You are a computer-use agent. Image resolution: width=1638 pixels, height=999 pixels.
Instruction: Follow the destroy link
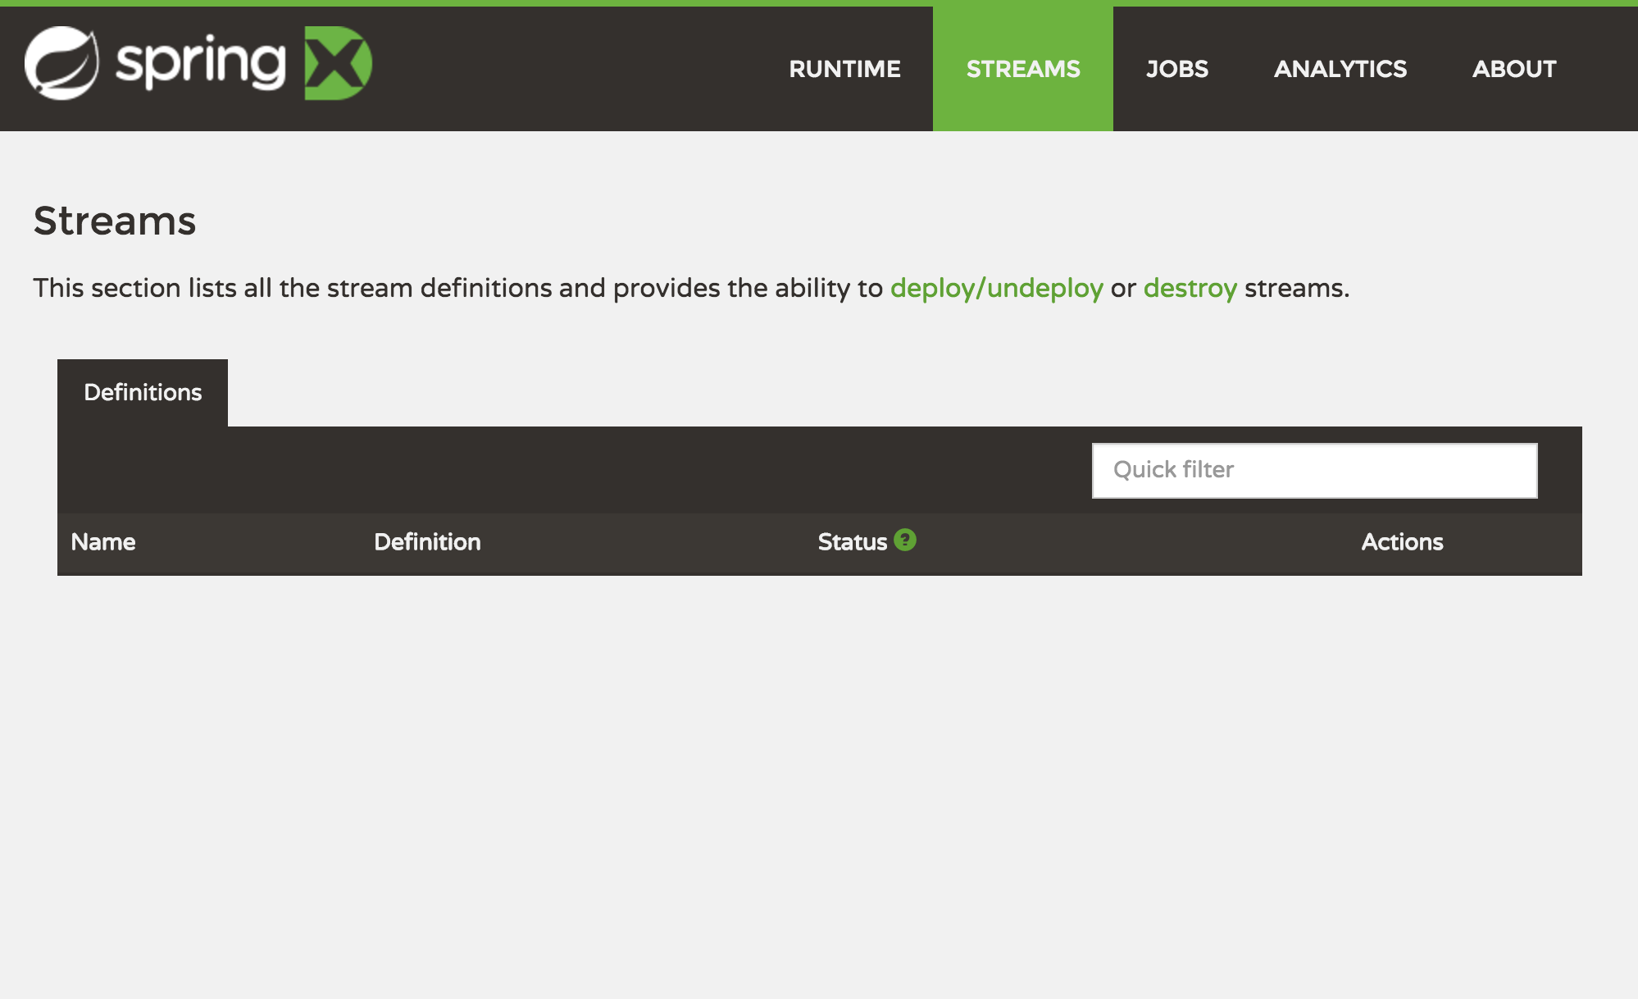[x=1190, y=288]
